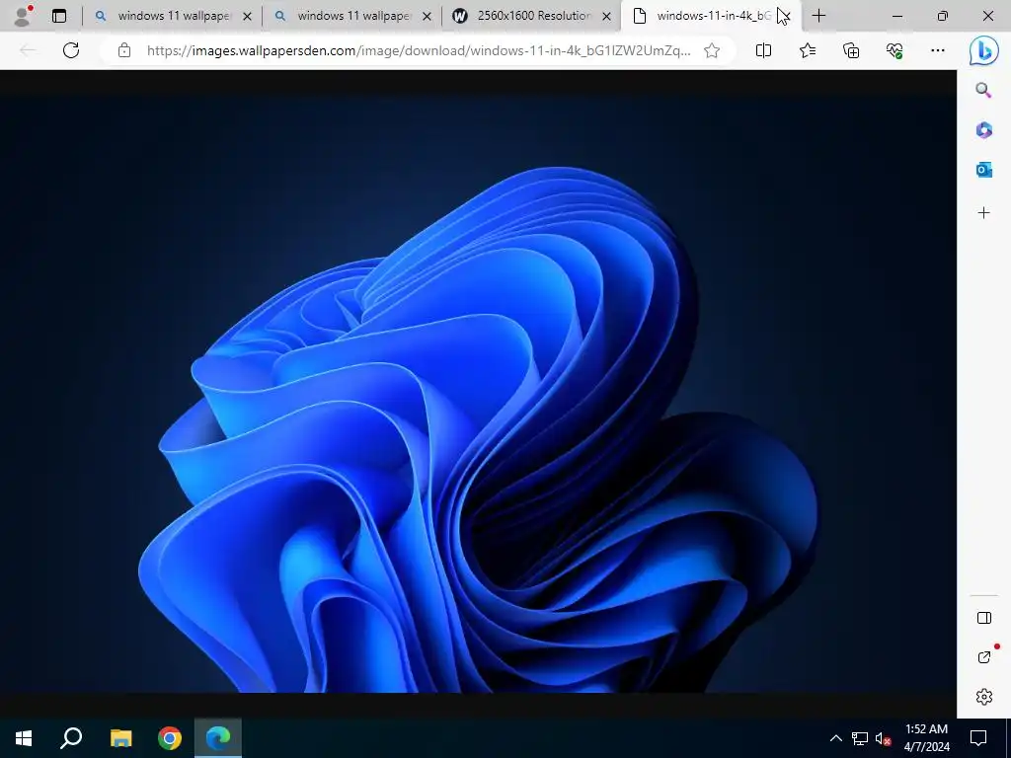
Task: Show hidden tray icons chevron
Action: pyautogui.click(x=835, y=738)
